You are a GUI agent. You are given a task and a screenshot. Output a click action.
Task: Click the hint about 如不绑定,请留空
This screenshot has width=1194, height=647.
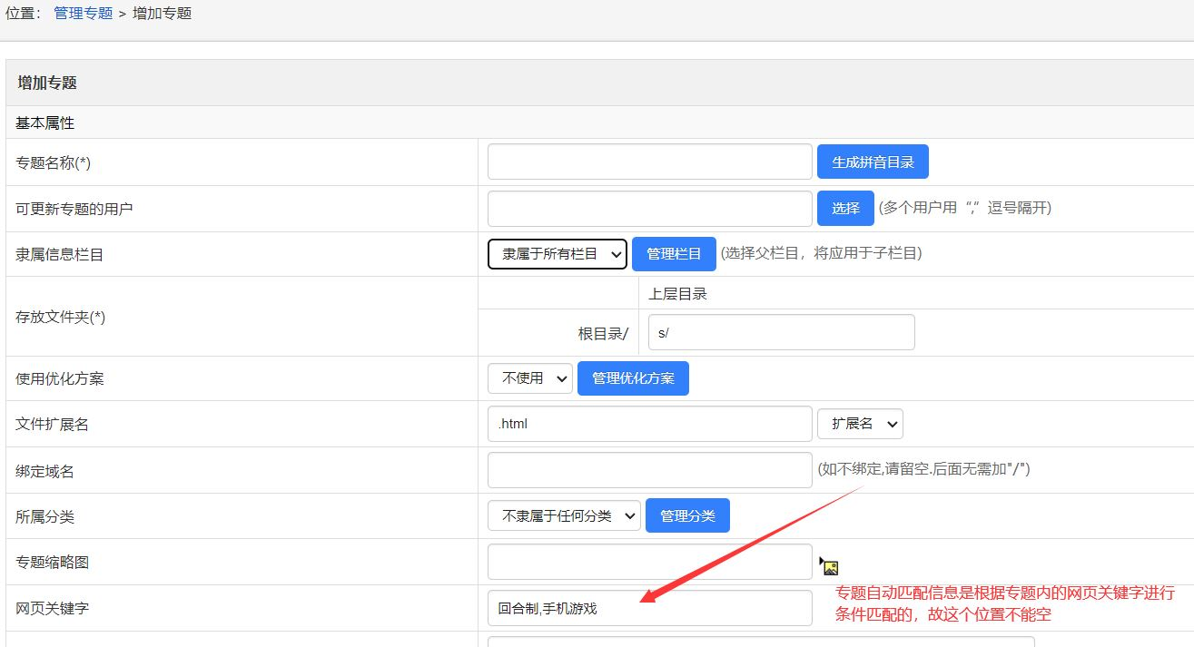pyautogui.click(x=923, y=469)
